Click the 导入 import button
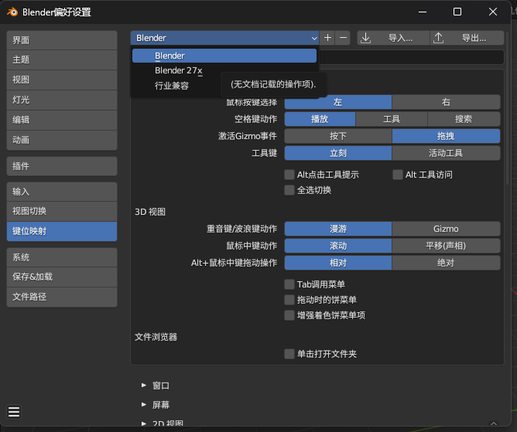Screen dimensions: 517x432 394,38
